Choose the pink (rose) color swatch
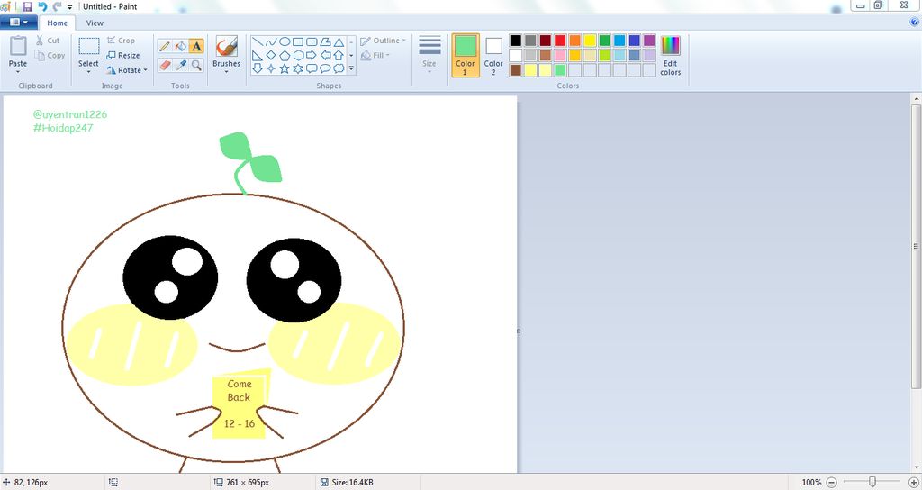This screenshot has height=490, width=922. 560,55
